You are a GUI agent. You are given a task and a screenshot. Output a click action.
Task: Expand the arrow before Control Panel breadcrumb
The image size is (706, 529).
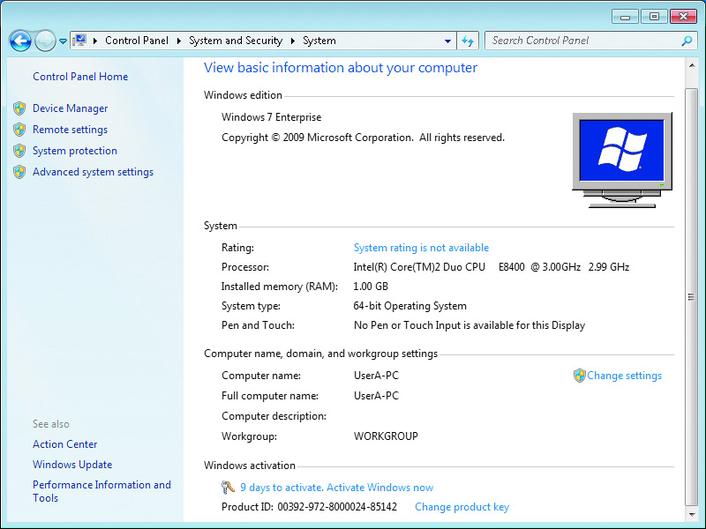point(95,41)
